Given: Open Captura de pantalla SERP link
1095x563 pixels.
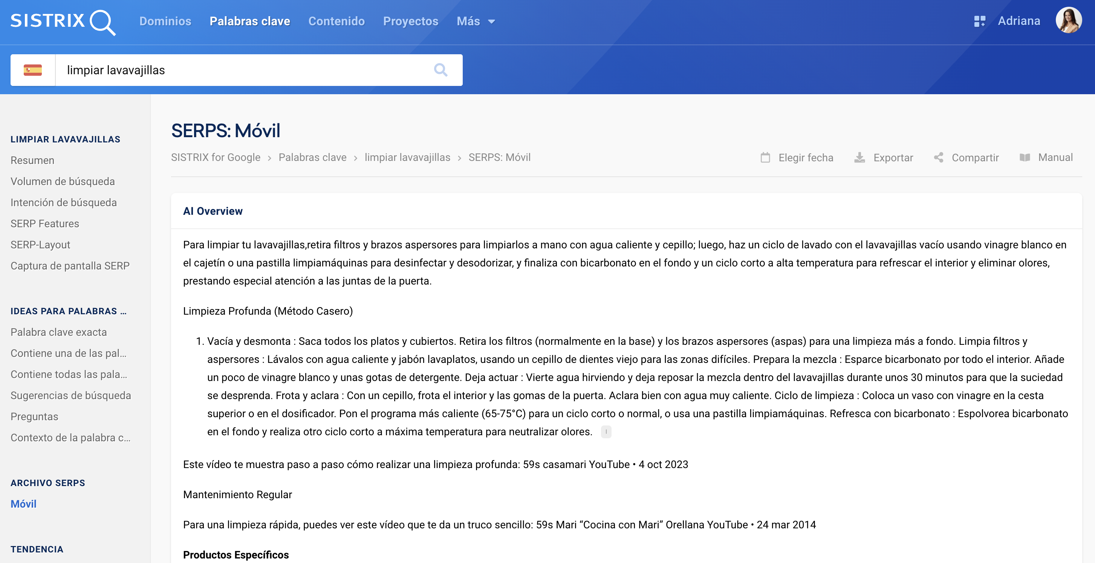Looking at the screenshot, I should [70, 266].
